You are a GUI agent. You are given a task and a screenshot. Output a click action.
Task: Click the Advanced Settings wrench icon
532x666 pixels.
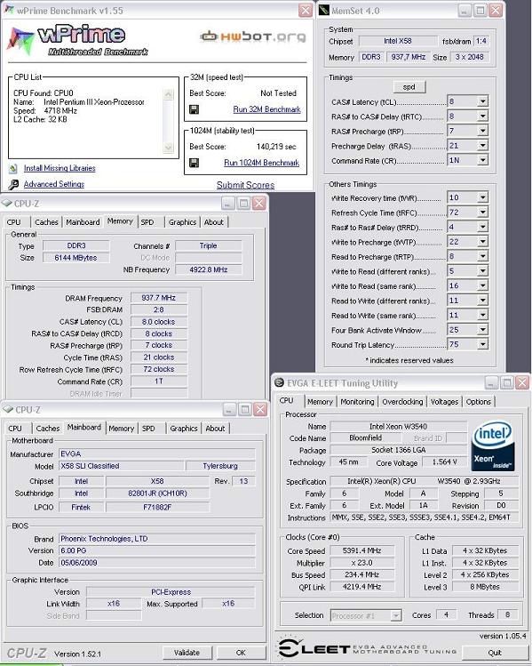click(x=13, y=184)
